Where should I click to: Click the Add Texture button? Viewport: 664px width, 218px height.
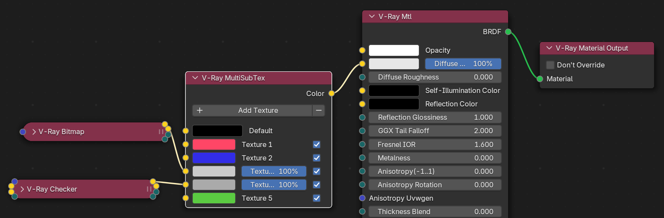252,110
